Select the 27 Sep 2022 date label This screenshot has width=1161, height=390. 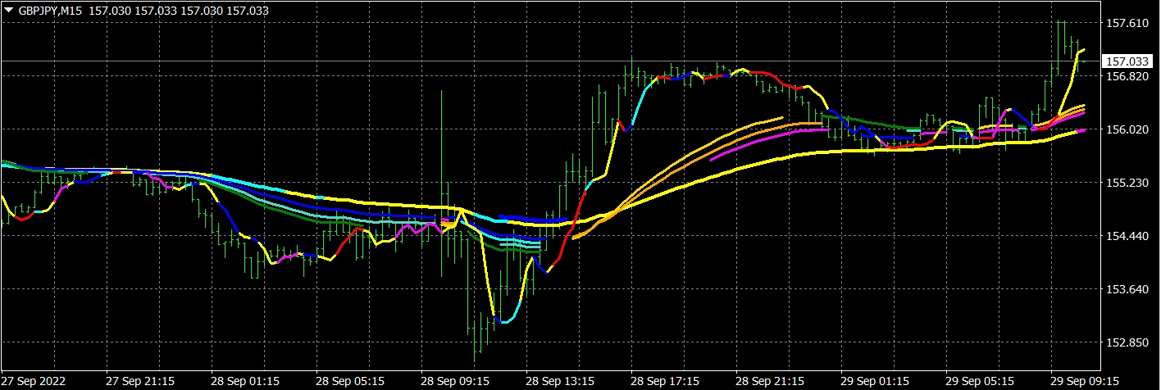point(34,381)
